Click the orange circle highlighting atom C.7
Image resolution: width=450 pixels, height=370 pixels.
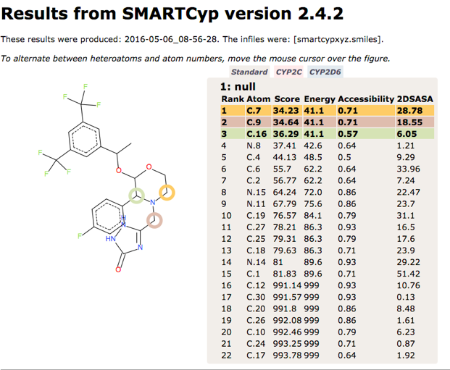(167, 192)
